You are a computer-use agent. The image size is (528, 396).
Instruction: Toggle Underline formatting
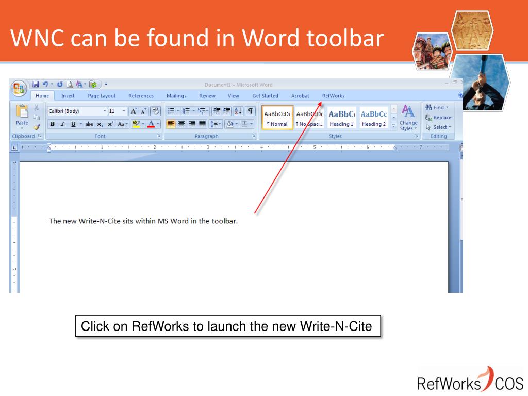coord(73,124)
